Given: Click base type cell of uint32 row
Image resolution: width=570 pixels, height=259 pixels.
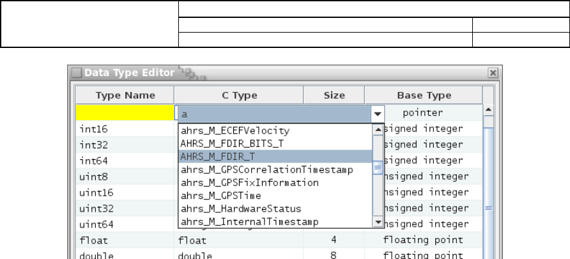Looking at the screenshot, I should click(433, 208).
